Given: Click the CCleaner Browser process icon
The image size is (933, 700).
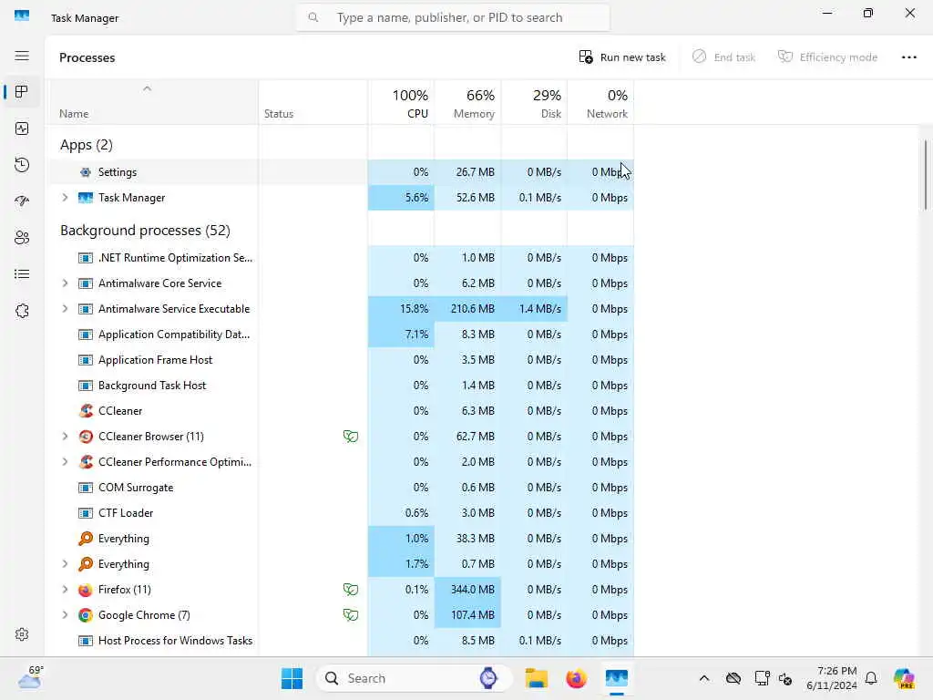Looking at the screenshot, I should [x=86, y=437].
